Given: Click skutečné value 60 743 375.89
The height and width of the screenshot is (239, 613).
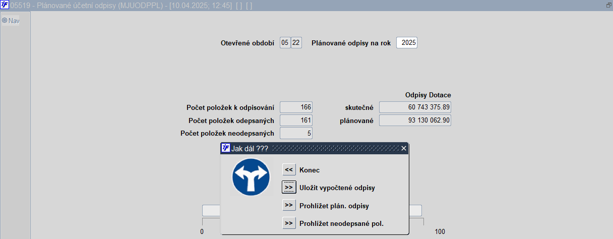Looking at the screenshot, I should point(415,107).
